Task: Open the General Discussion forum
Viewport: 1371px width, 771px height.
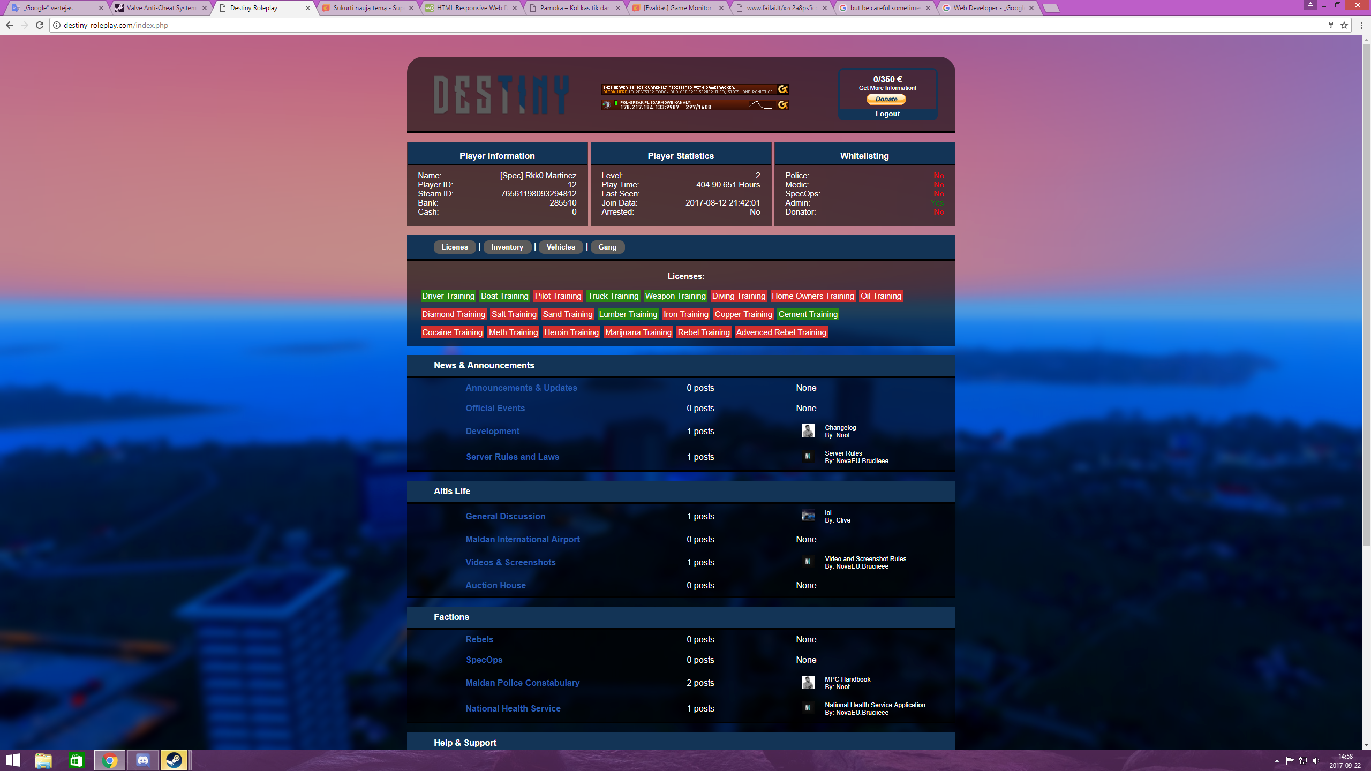Action: coord(505,516)
